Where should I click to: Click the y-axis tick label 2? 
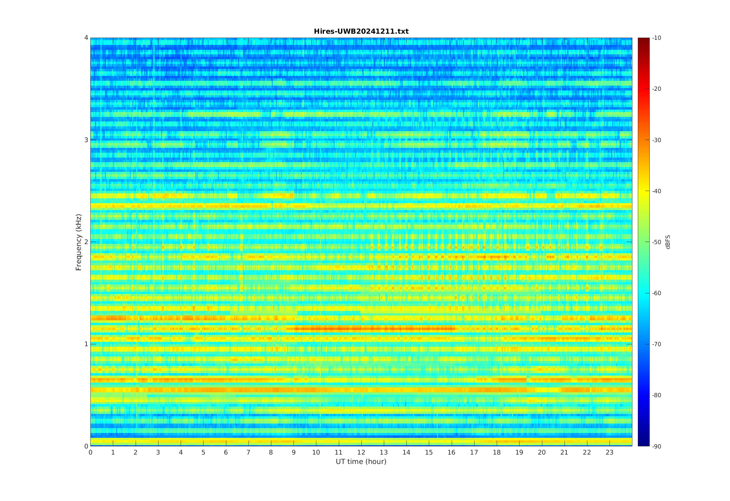click(x=86, y=242)
